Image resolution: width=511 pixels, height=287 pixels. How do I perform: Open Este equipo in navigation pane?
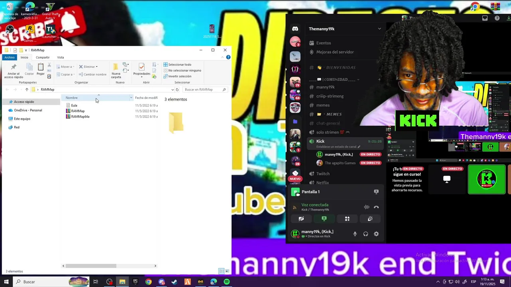(x=22, y=119)
